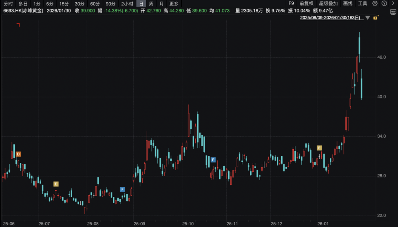Click the 25-12 date axis label

(277, 224)
